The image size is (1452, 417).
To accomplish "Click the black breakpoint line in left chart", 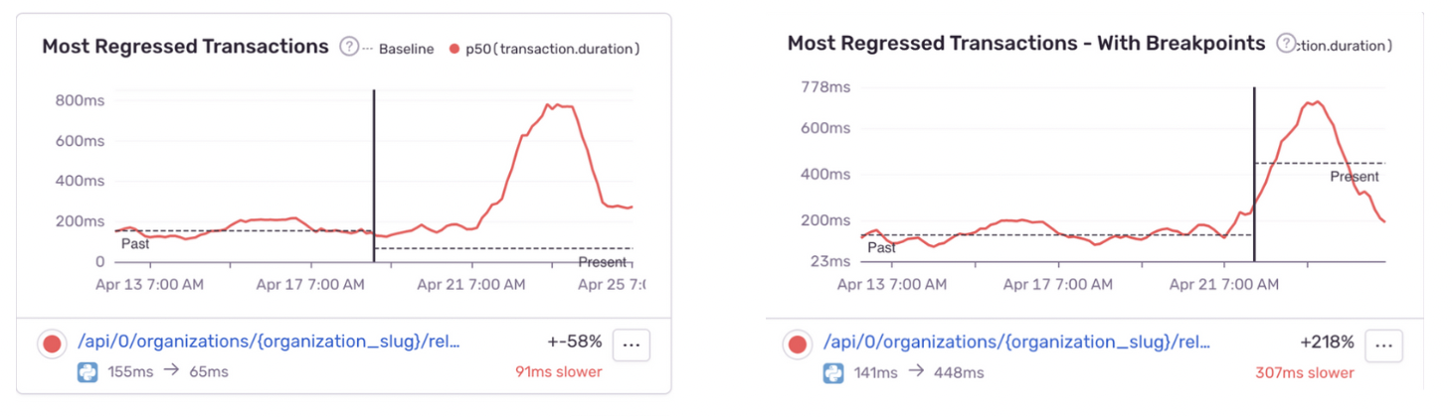I will click(x=373, y=176).
